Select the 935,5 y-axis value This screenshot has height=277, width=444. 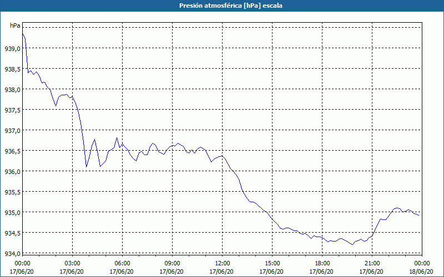tap(12, 192)
